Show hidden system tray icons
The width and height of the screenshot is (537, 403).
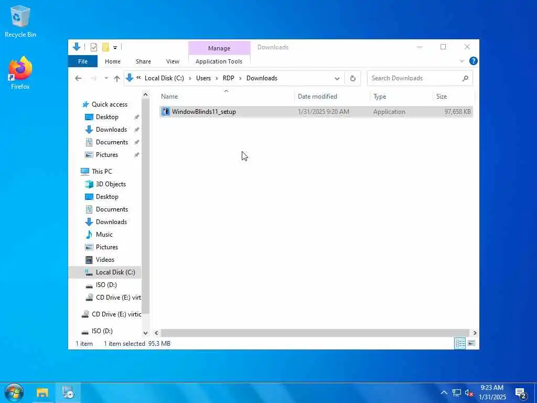click(444, 393)
